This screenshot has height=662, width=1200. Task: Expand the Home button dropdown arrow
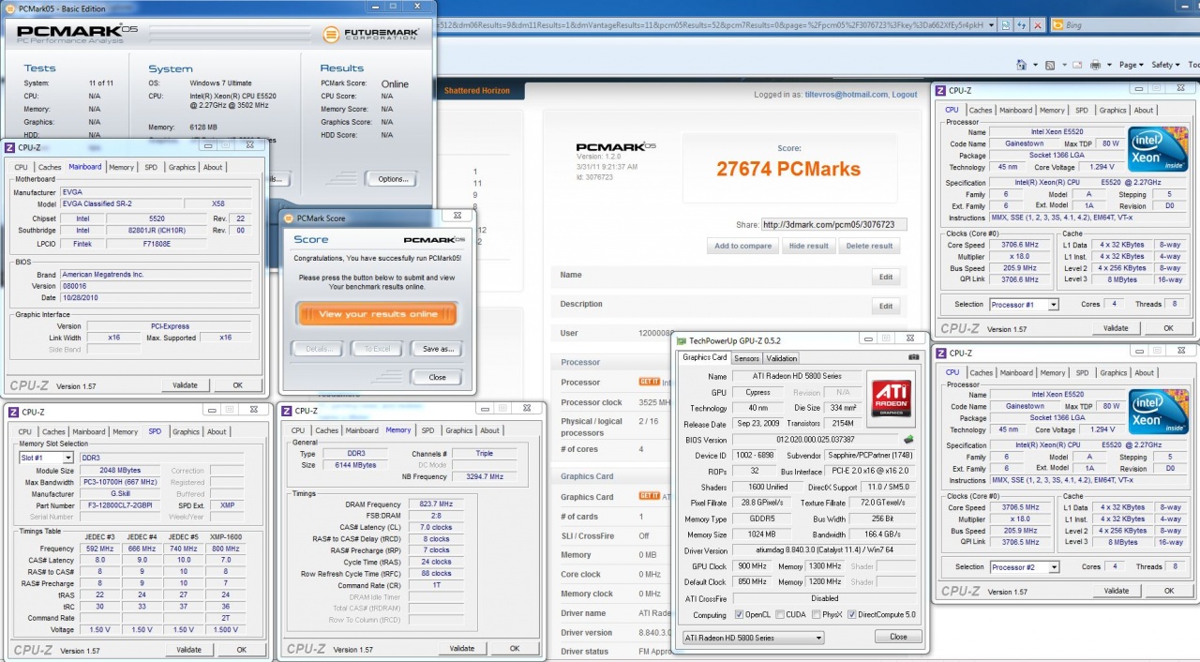pyautogui.click(x=1037, y=65)
